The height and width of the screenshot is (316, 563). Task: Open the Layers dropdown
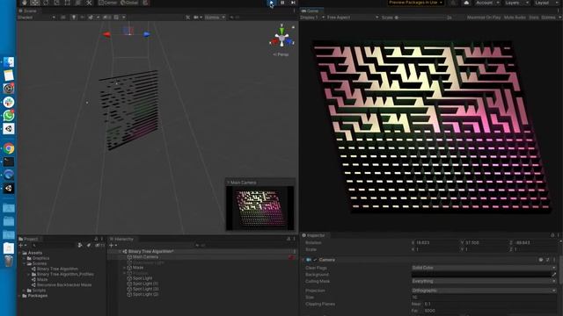pos(516,3)
